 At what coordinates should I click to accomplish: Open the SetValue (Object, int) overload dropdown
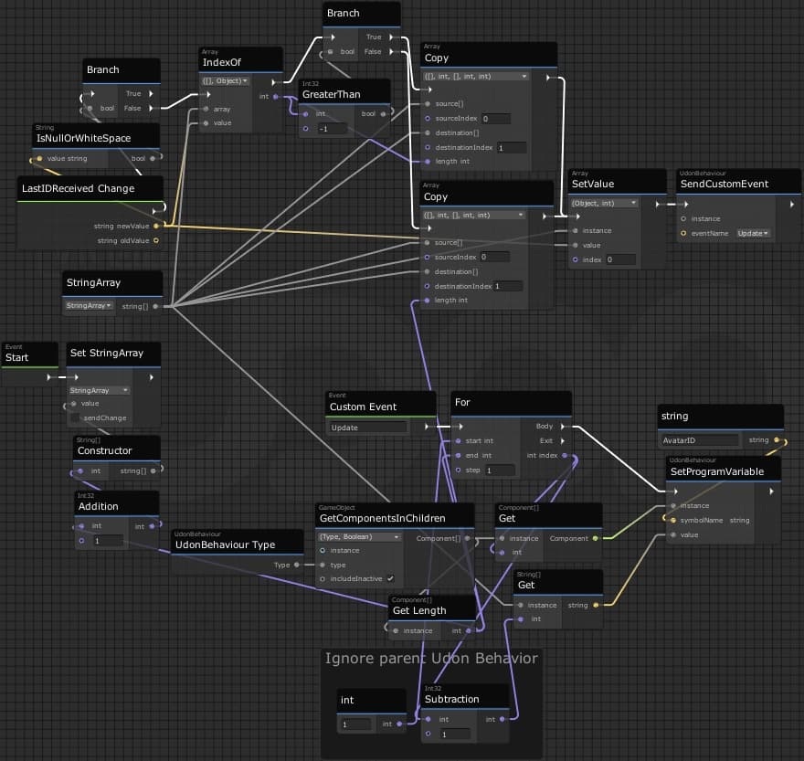pyautogui.click(x=604, y=203)
